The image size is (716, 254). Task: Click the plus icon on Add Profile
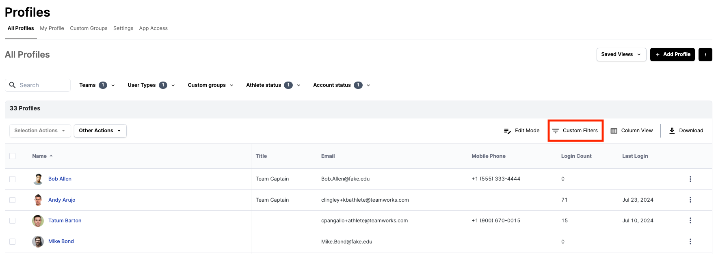click(x=658, y=54)
